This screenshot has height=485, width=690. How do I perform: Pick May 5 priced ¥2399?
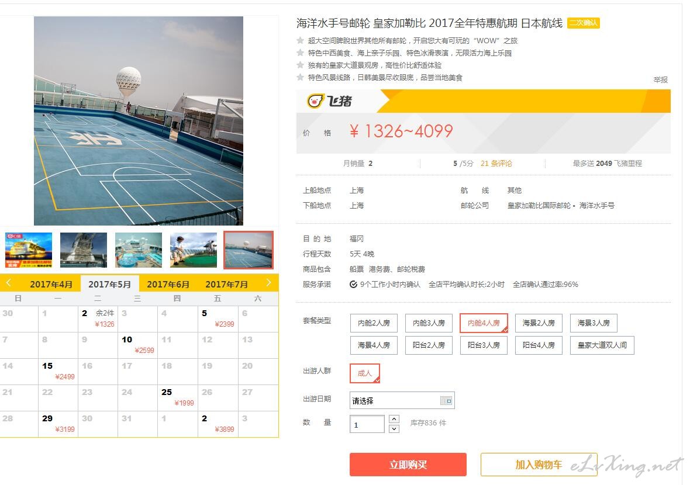(x=218, y=319)
